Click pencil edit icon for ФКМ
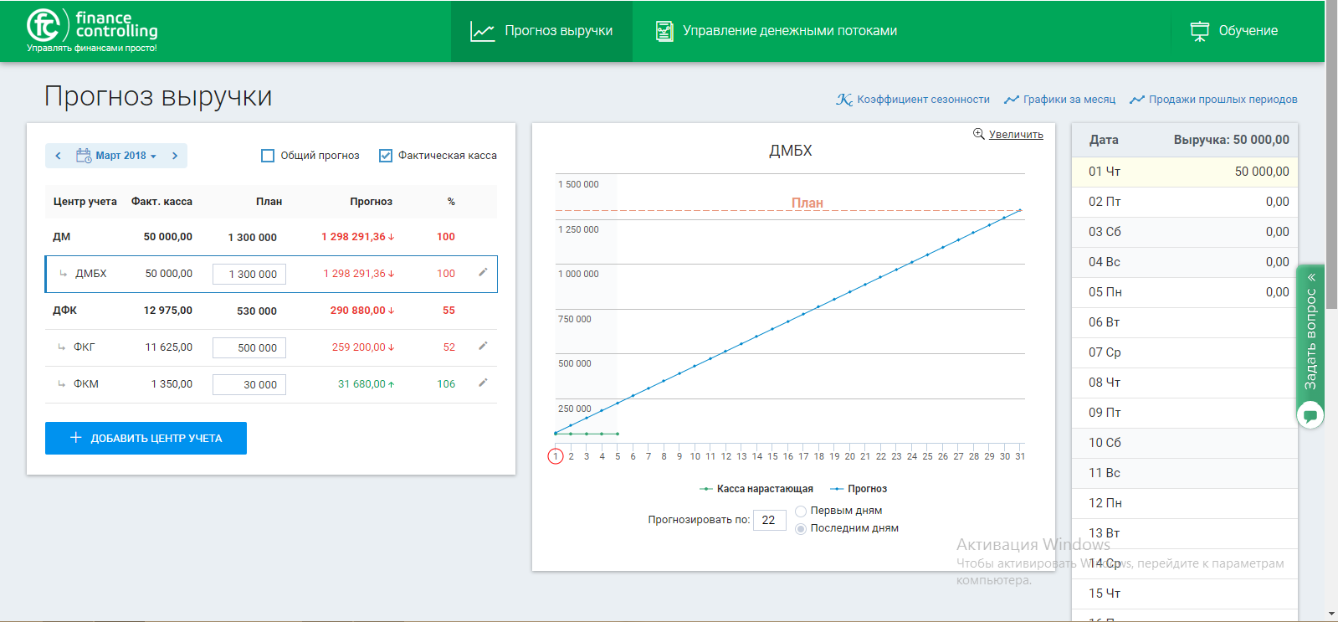This screenshot has width=1338, height=622. coord(483,383)
